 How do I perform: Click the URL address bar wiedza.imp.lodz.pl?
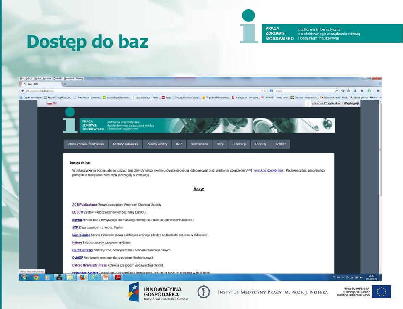[x=144, y=91]
